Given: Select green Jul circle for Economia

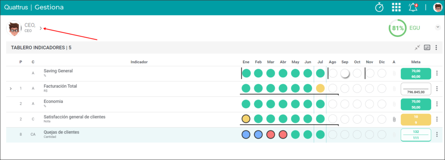Looking at the screenshot, I should tap(320, 104).
